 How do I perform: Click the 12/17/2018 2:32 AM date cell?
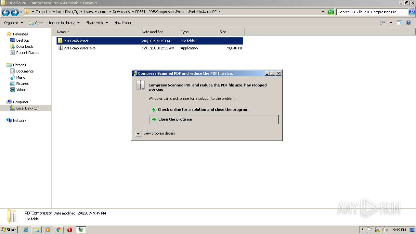click(158, 48)
